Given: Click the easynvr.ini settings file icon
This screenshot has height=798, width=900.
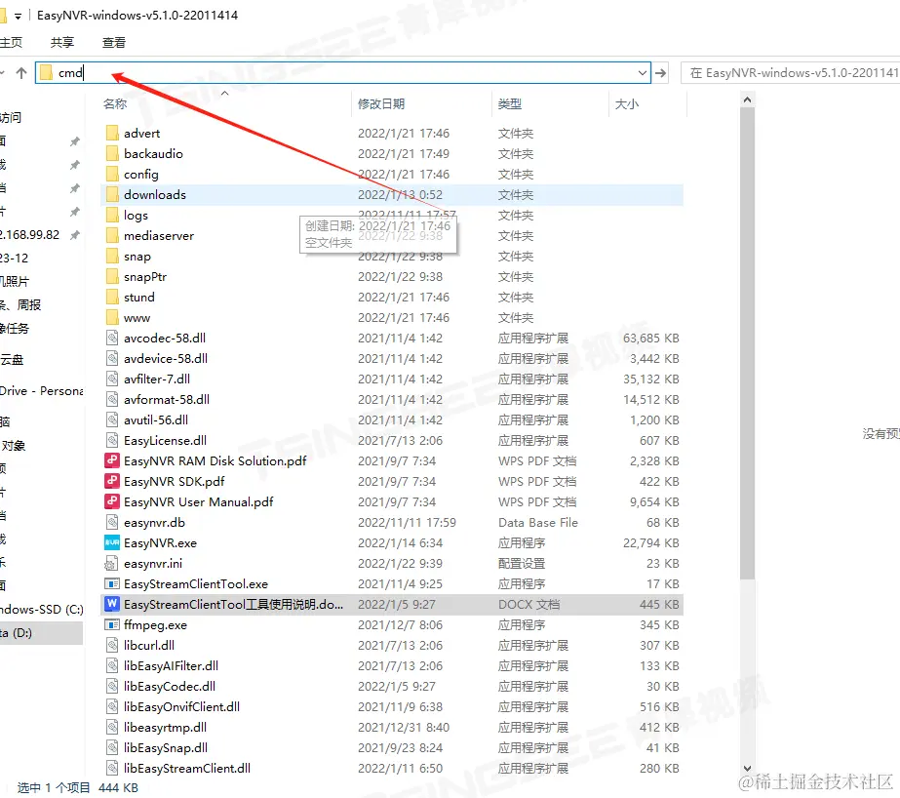Looking at the screenshot, I should [111, 563].
